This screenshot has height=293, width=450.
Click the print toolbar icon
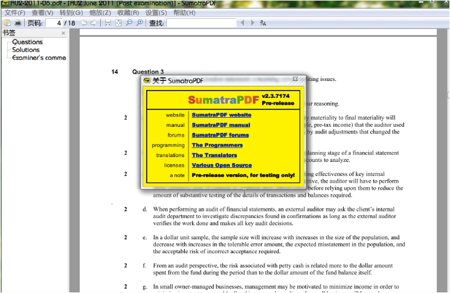18,23
